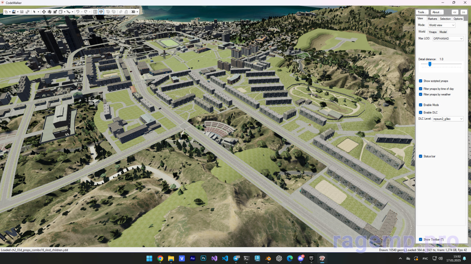The width and height of the screenshot is (471, 264).
Task: Open the Ymaps sub-tab
Action: pyautogui.click(x=432, y=32)
